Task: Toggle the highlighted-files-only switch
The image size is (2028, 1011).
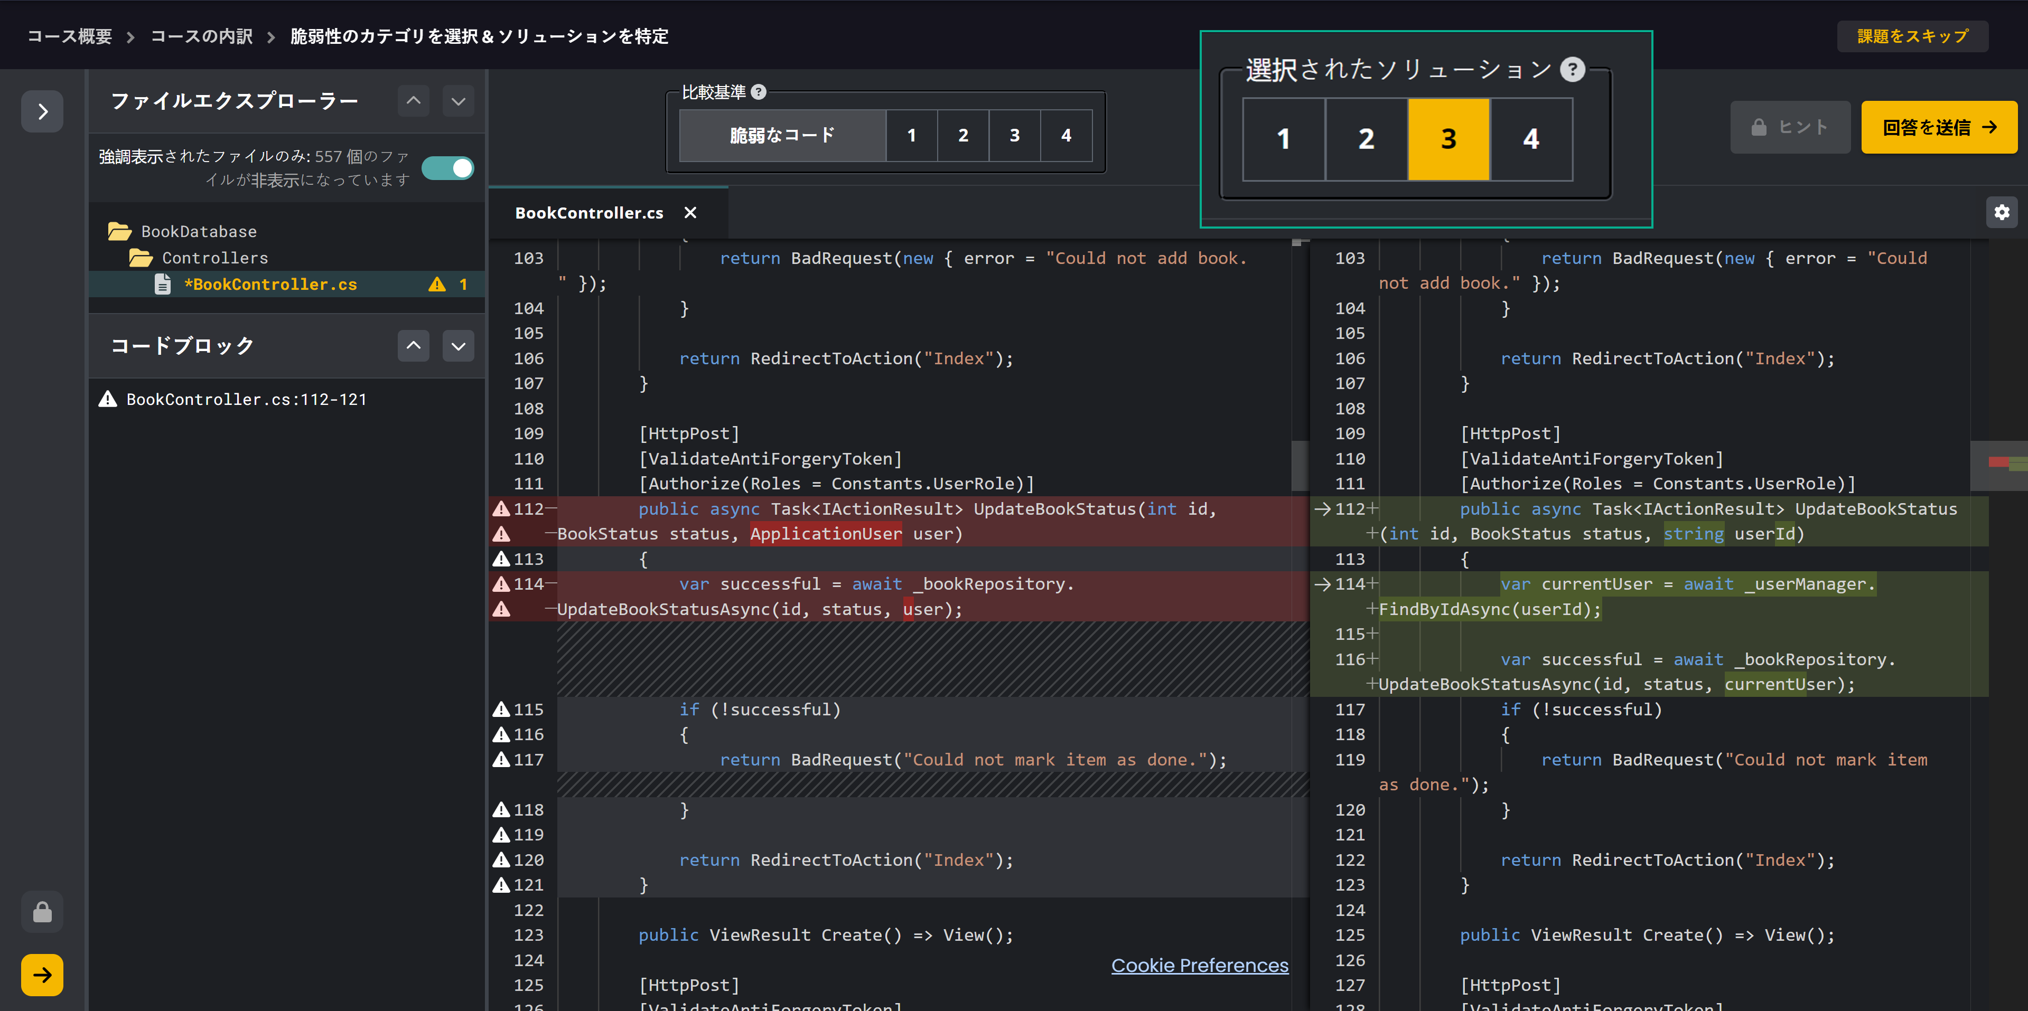Action: pyautogui.click(x=448, y=167)
